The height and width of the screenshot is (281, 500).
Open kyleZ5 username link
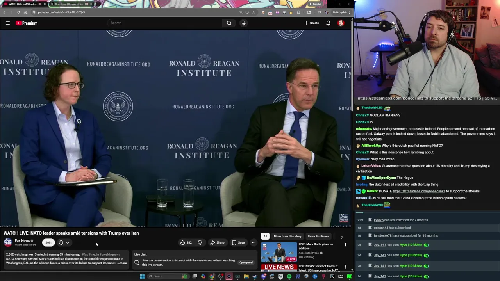pyautogui.click(x=379, y=220)
